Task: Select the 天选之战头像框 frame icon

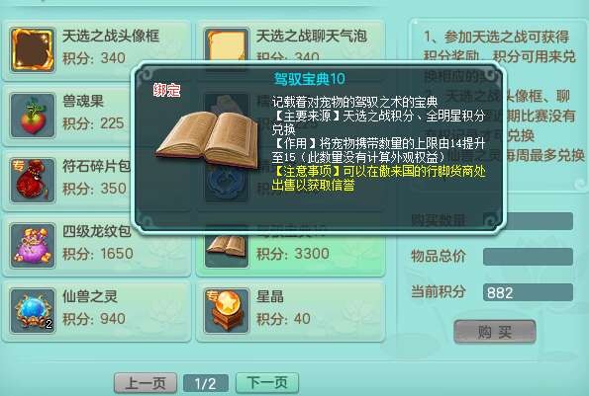Action: tap(33, 49)
